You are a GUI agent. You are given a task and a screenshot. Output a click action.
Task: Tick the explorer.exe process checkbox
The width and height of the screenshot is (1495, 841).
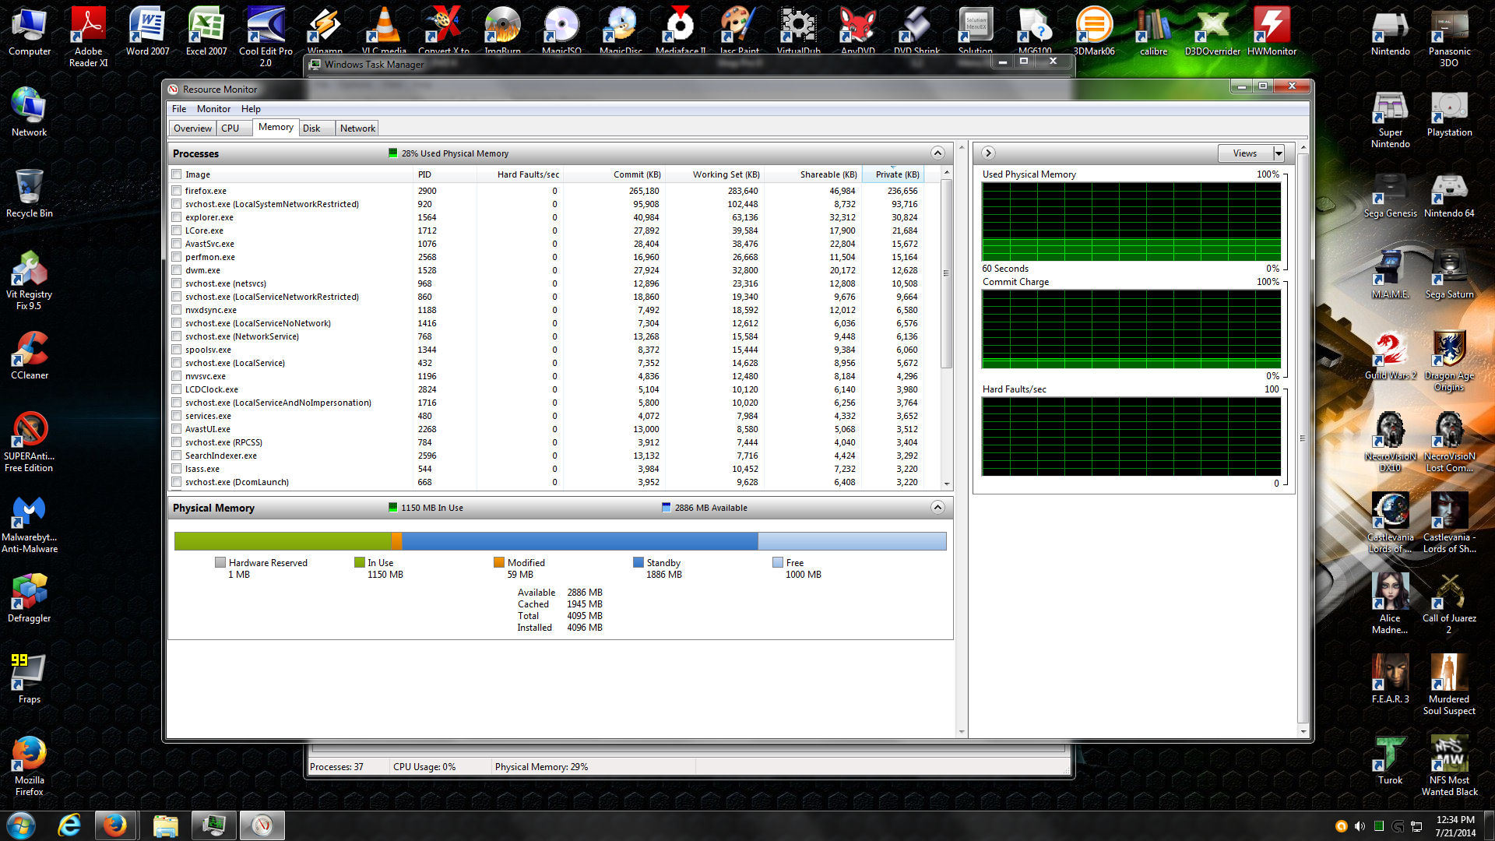pyautogui.click(x=177, y=217)
